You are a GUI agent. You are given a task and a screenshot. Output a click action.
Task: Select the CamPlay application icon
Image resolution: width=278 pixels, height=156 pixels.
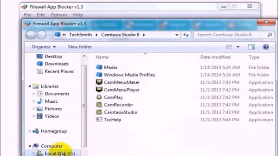tap(99, 97)
